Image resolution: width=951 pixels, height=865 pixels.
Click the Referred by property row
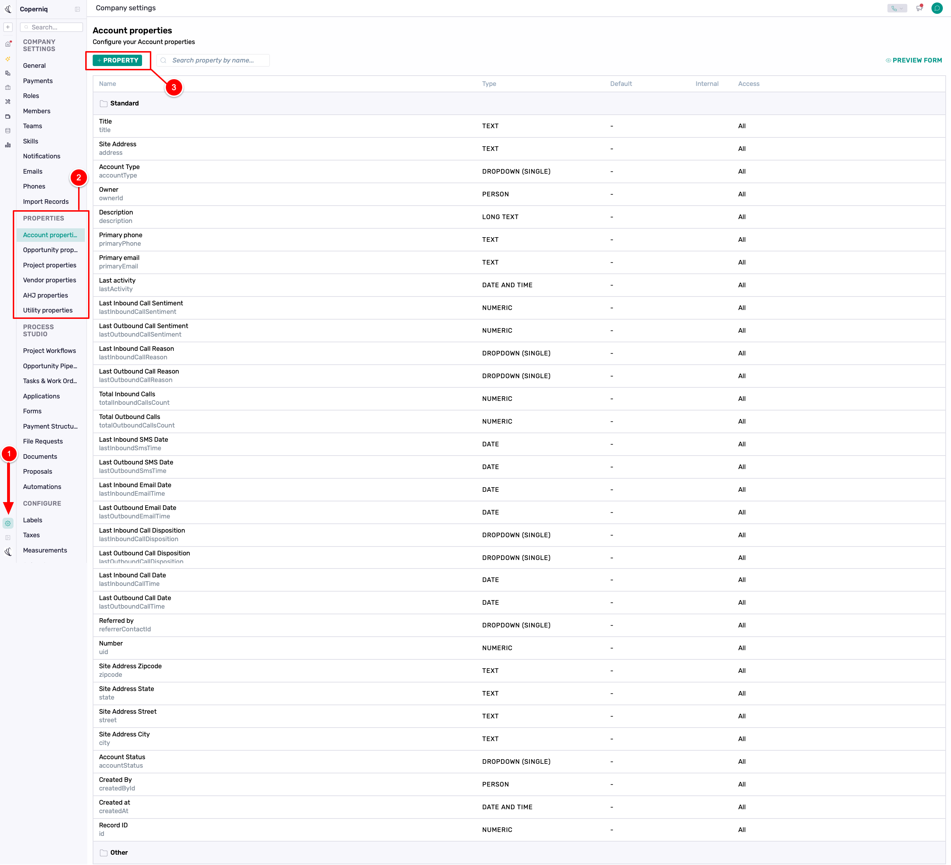click(519, 625)
